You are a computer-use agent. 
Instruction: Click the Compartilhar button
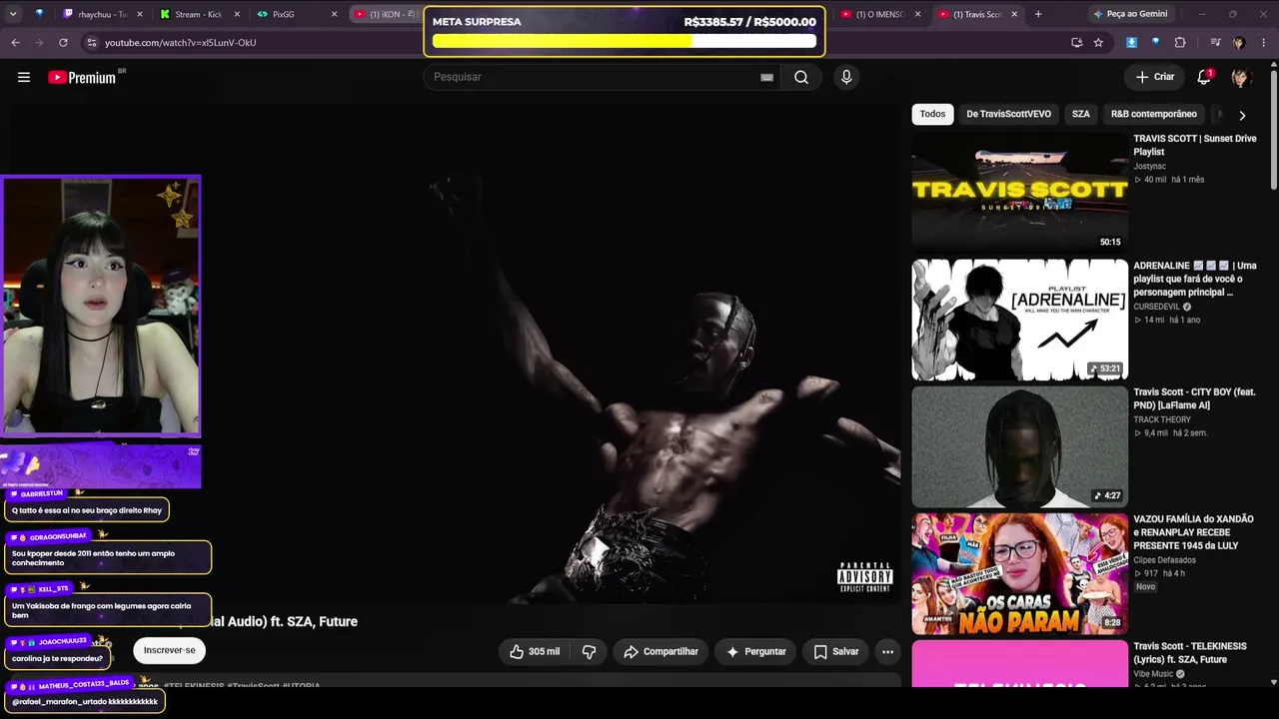point(660,651)
